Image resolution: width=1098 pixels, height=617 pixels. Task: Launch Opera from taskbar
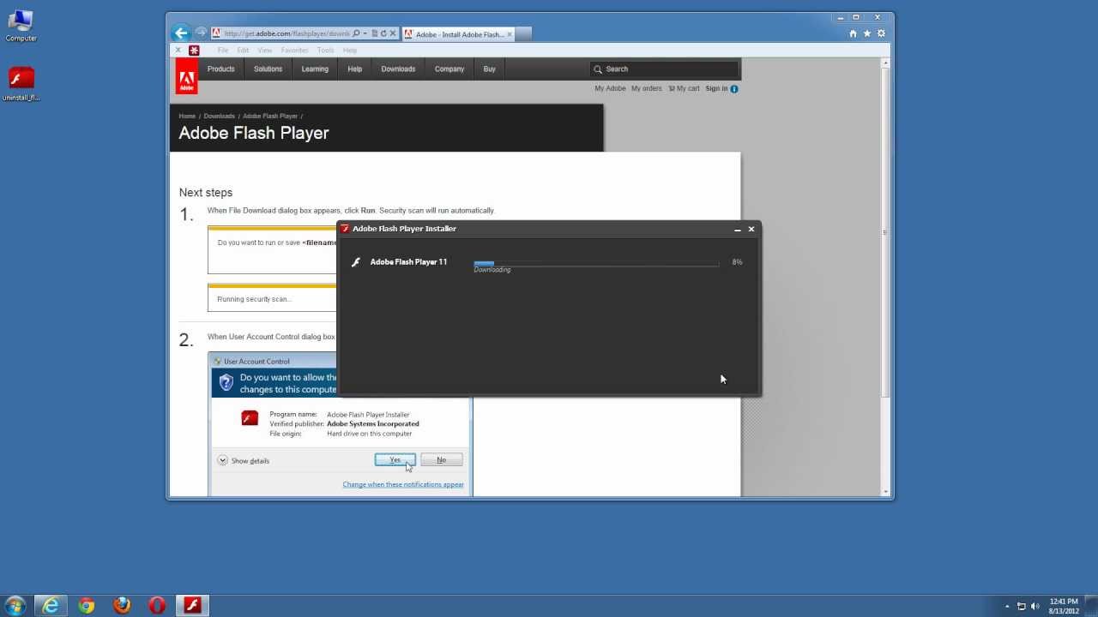[x=157, y=605]
